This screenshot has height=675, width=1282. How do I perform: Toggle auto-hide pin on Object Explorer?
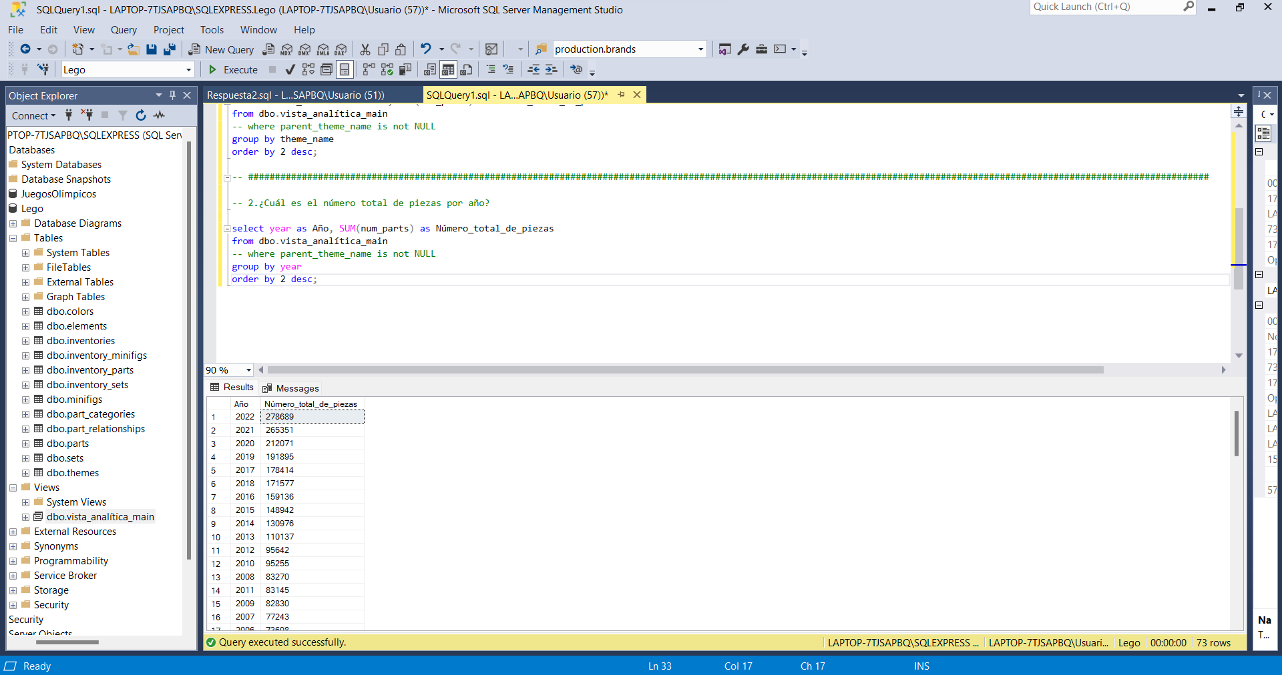pyautogui.click(x=172, y=95)
